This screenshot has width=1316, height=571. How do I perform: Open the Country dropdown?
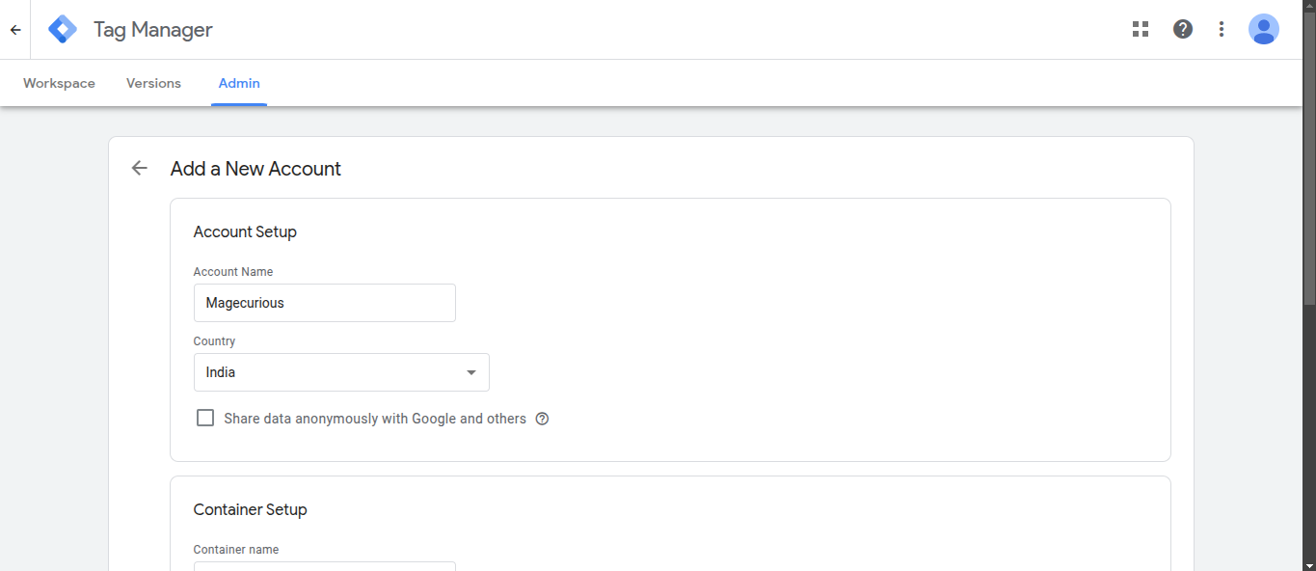point(341,372)
